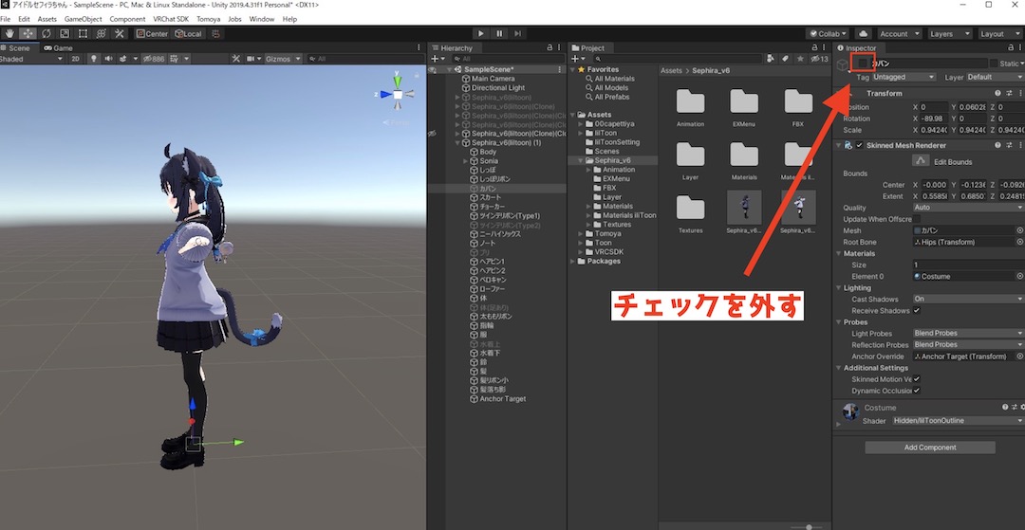Click the Scene orientation gizmo
The image size is (1025, 530).
(x=398, y=95)
